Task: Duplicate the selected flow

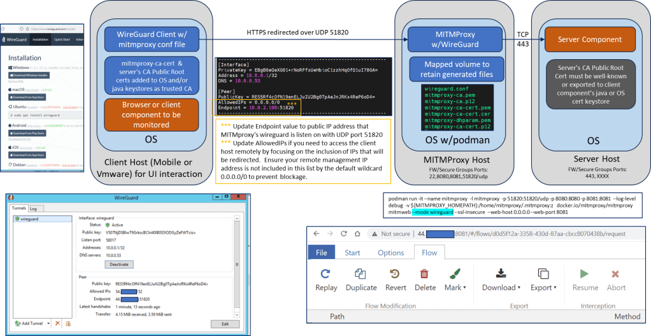Action: [x=361, y=274]
